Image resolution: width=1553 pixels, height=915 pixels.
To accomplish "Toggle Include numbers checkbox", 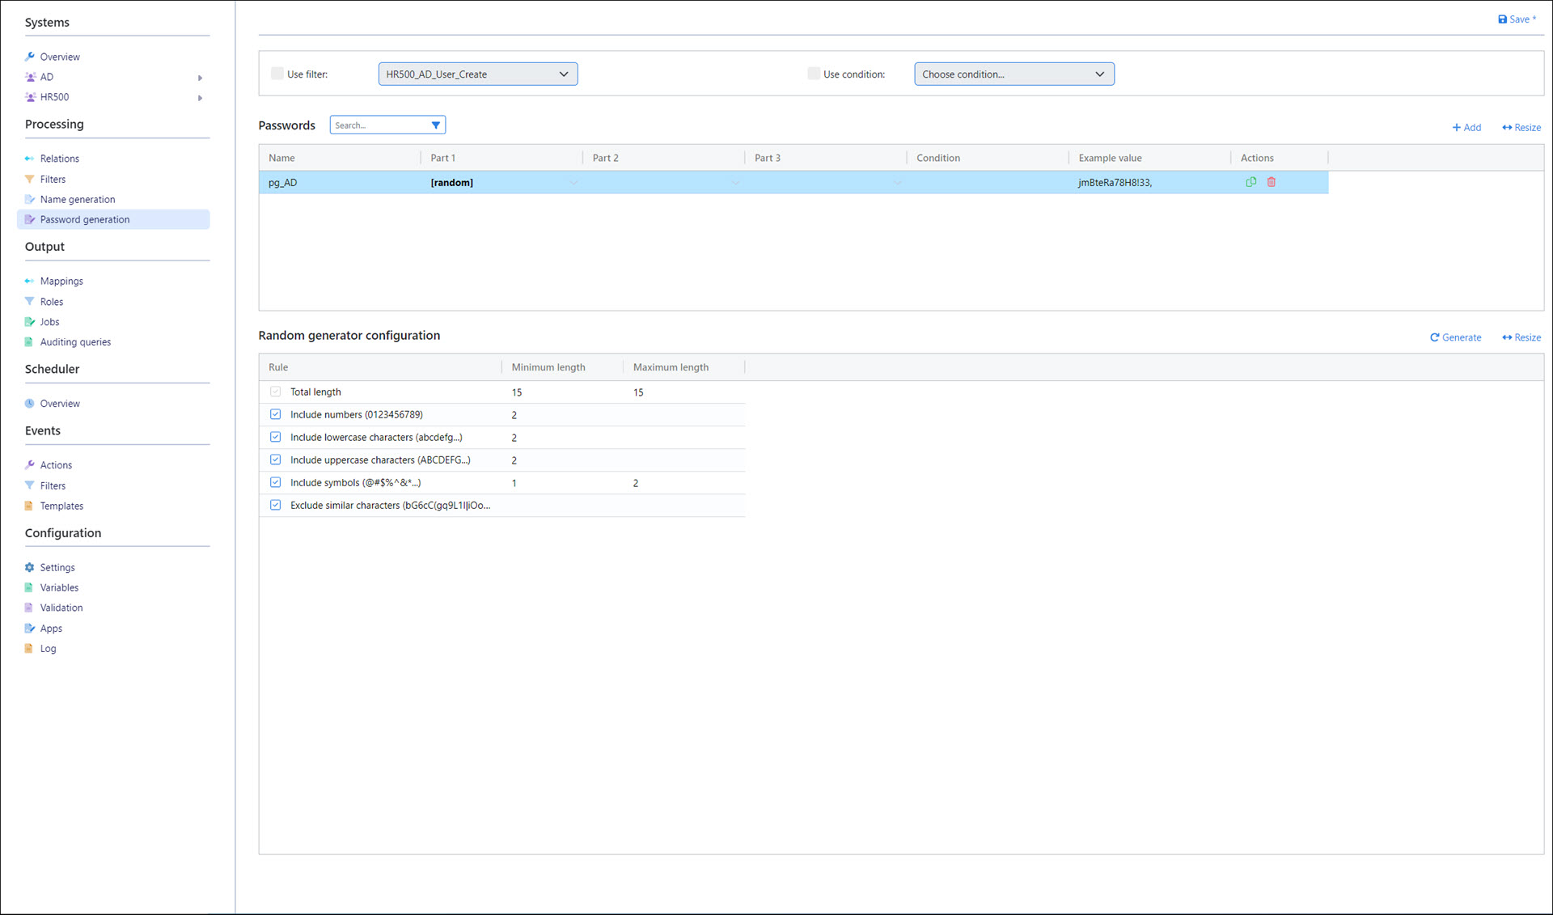I will [276, 414].
